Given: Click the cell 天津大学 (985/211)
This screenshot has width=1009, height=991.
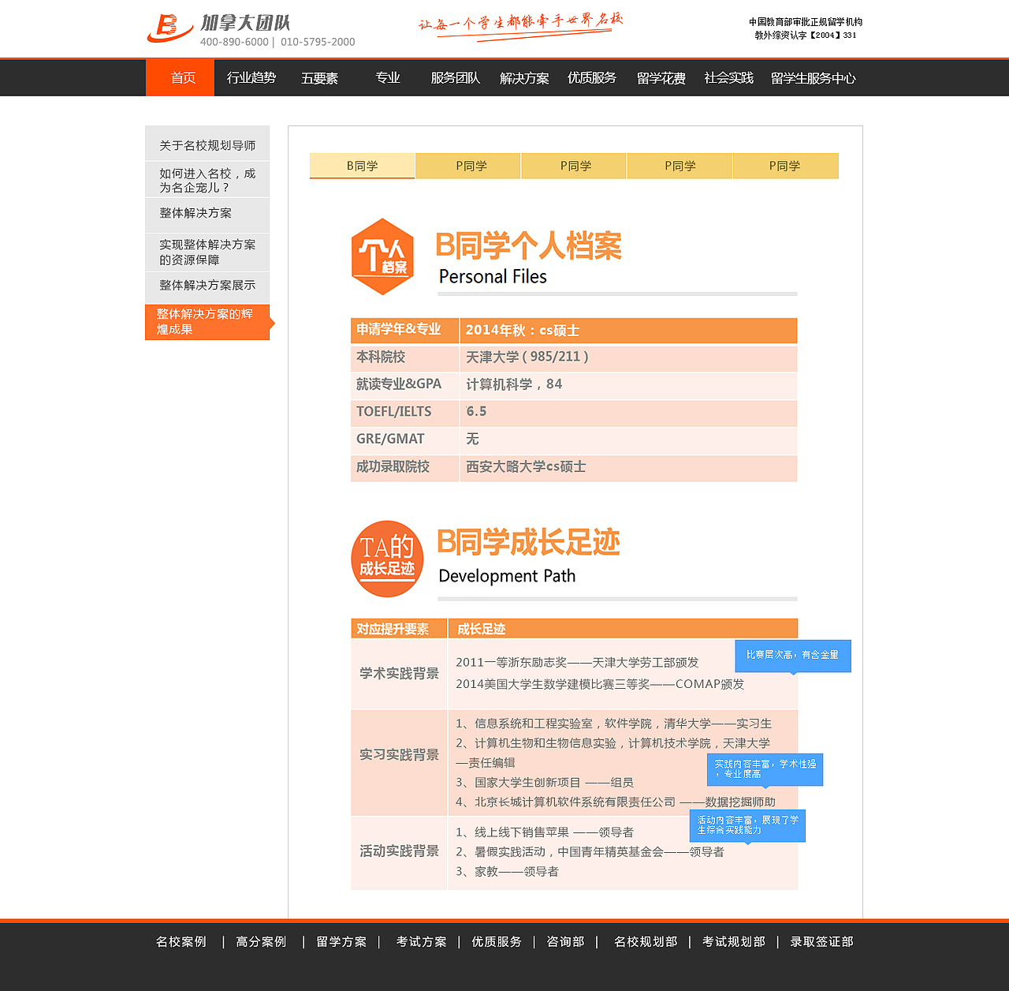Looking at the screenshot, I should (628, 357).
